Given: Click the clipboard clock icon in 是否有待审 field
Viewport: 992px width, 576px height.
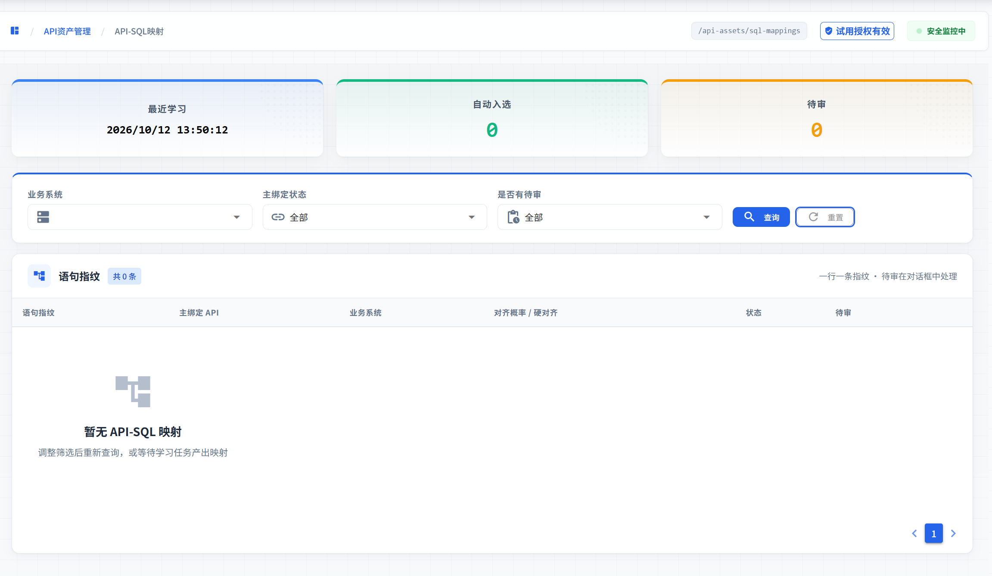Looking at the screenshot, I should pyautogui.click(x=513, y=217).
